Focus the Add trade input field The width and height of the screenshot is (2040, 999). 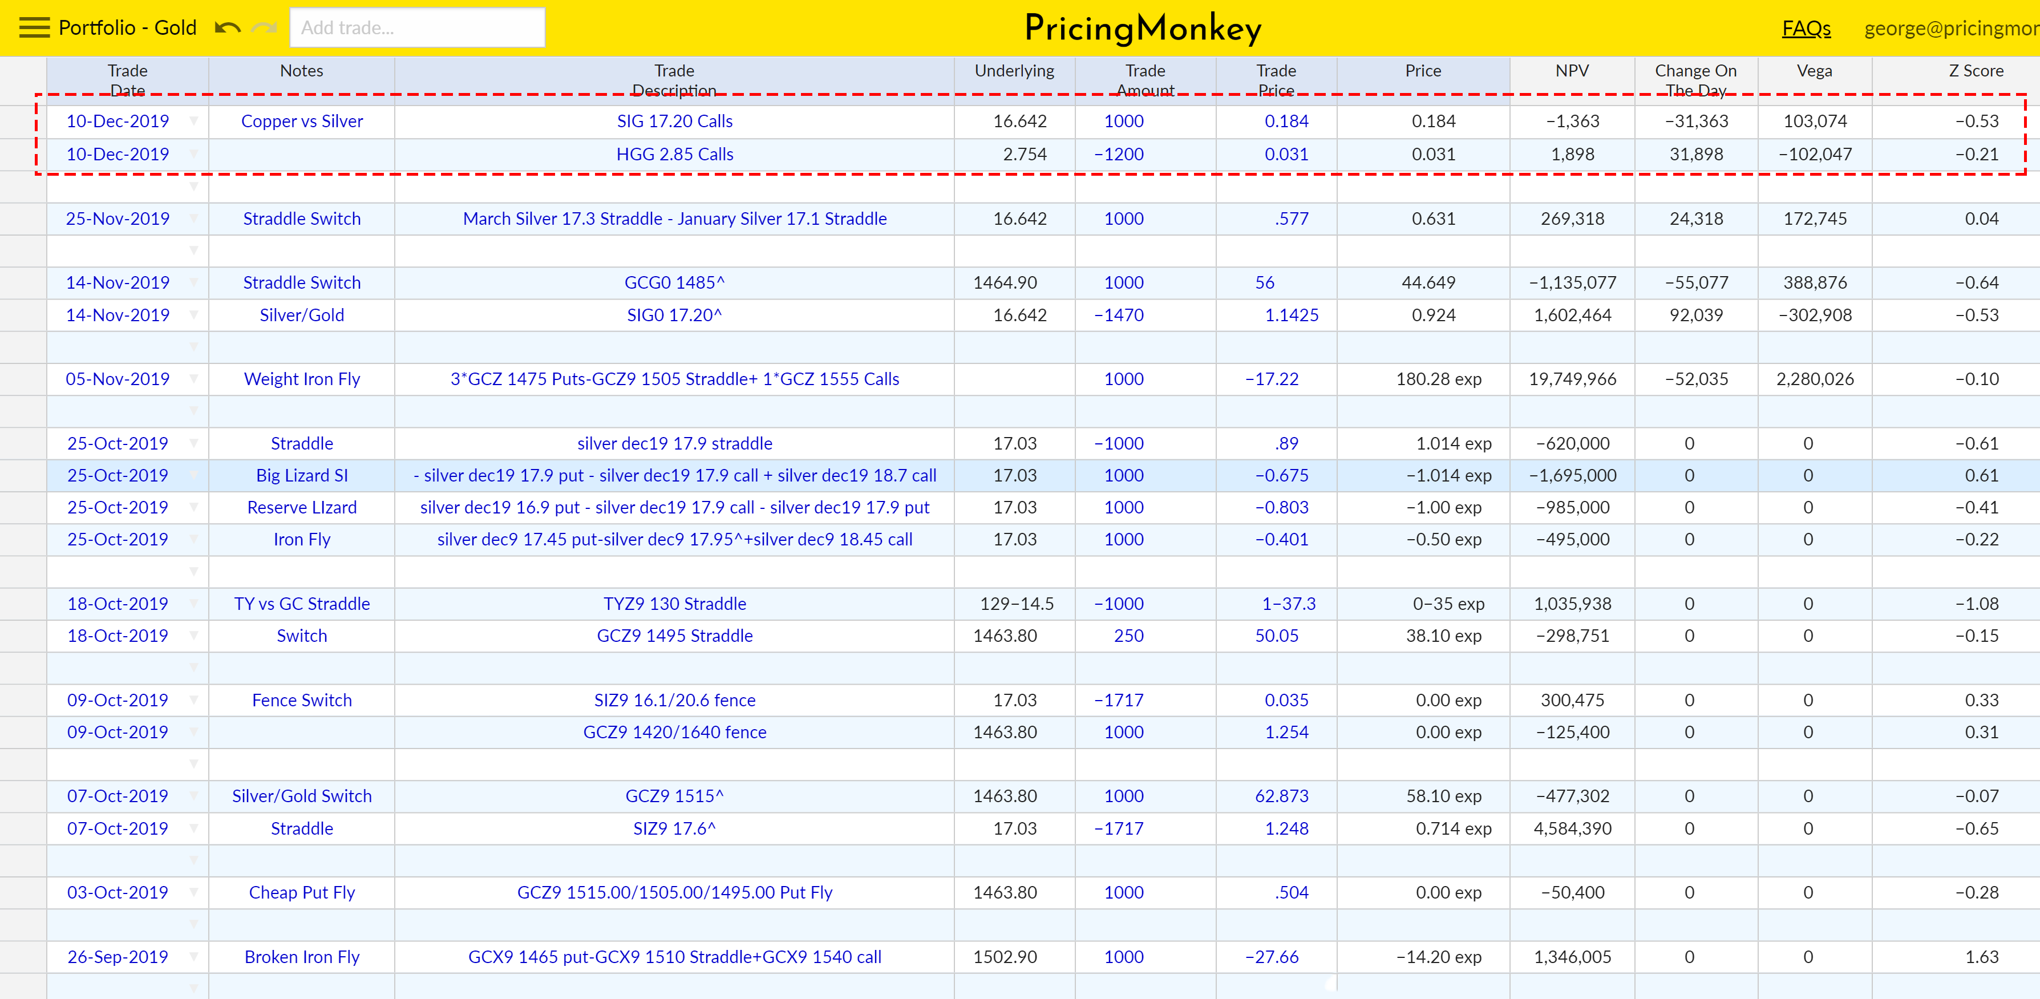tap(418, 28)
